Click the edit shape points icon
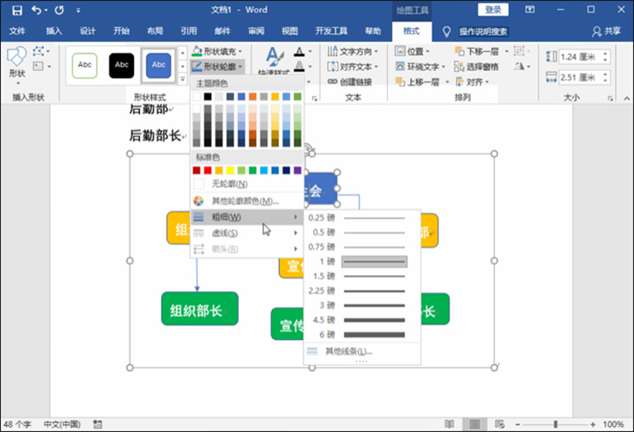 [39, 51]
